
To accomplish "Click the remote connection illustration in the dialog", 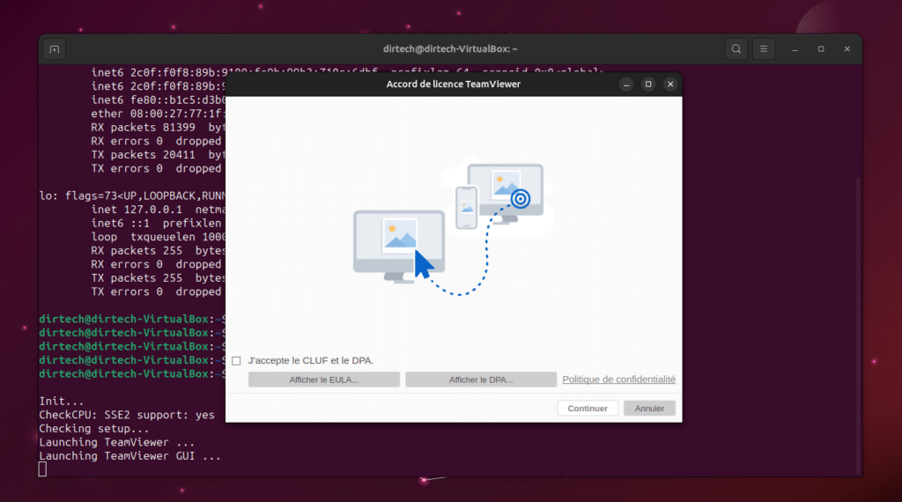I will tap(454, 227).
